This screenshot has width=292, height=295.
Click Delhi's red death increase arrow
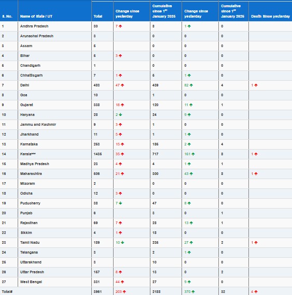tap(256, 85)
